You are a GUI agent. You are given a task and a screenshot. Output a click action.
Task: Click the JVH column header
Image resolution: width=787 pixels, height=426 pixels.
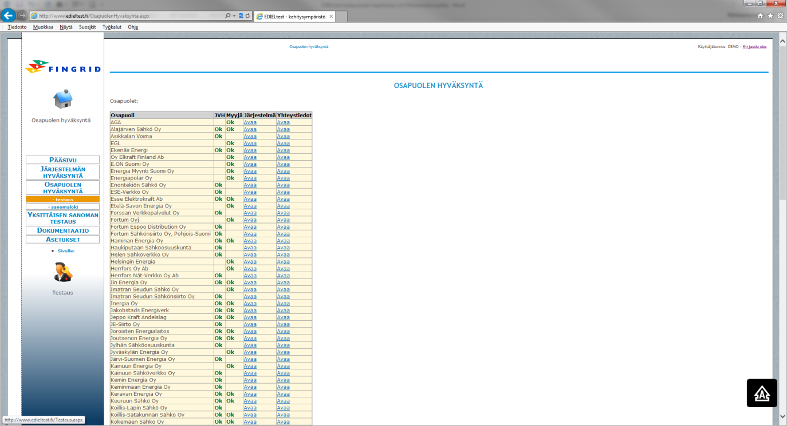click(x=219, y=115)
